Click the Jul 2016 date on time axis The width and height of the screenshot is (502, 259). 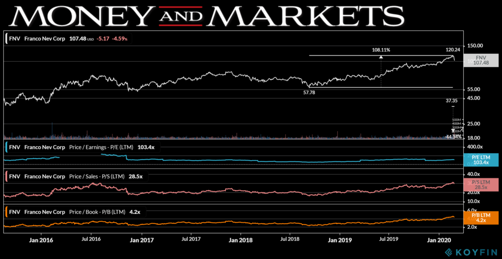[91, 239]
